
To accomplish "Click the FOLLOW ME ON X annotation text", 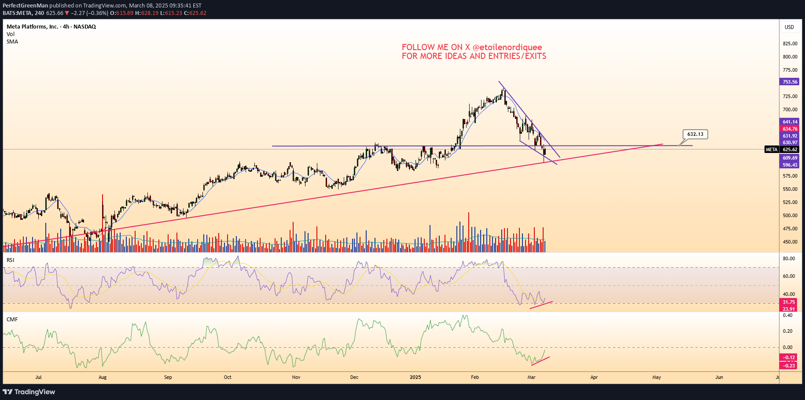I will 472,47.
